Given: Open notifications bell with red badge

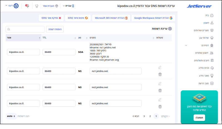Looking at the screenshot, I should [x=27, y=6].
